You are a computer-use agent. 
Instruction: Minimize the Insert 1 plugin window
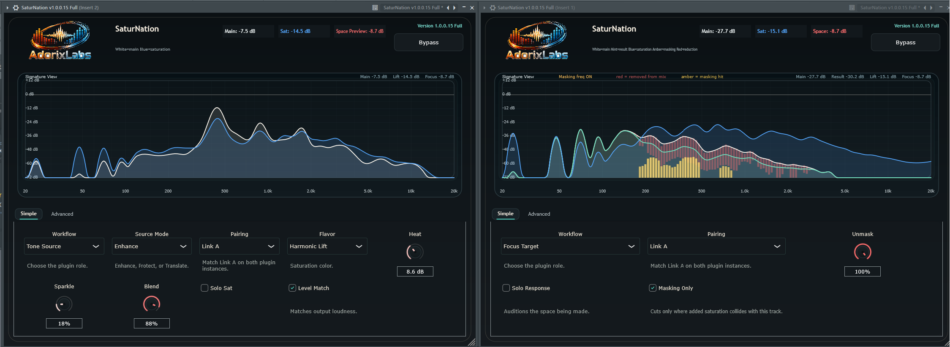coord(941,7)
